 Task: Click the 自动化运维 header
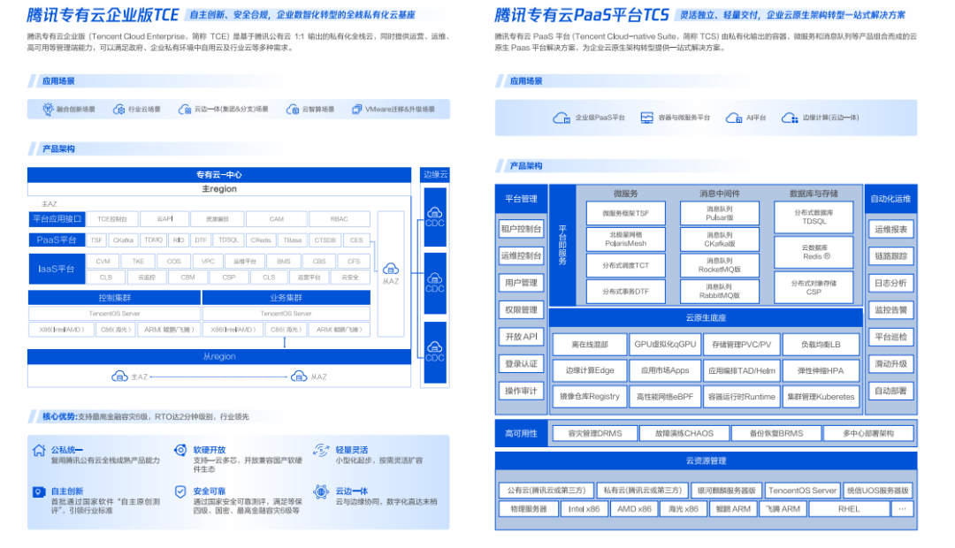tap(890, 199)
